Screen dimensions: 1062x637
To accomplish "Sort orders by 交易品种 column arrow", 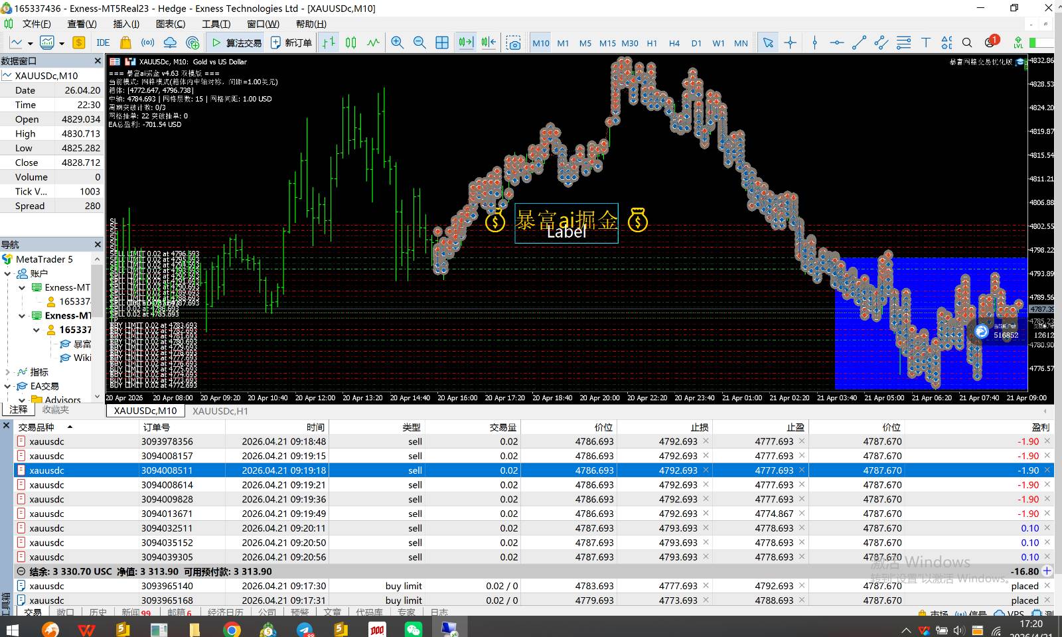I will pyautogui.click(x=70, y=427).
